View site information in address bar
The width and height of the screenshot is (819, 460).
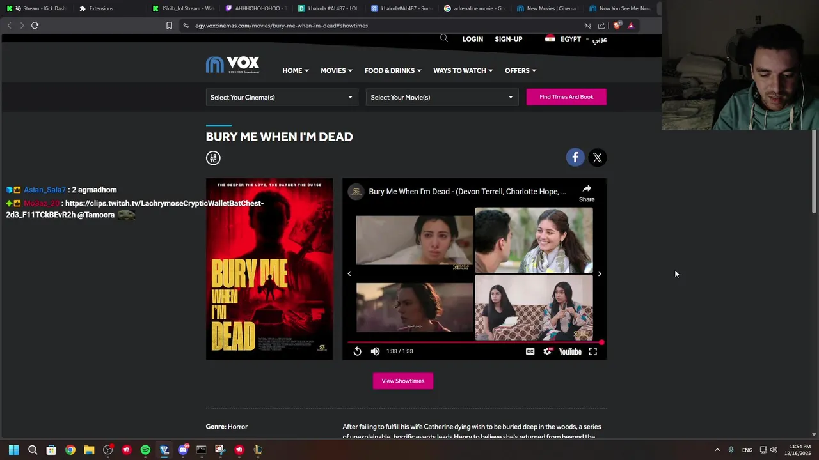click(186, 26)
